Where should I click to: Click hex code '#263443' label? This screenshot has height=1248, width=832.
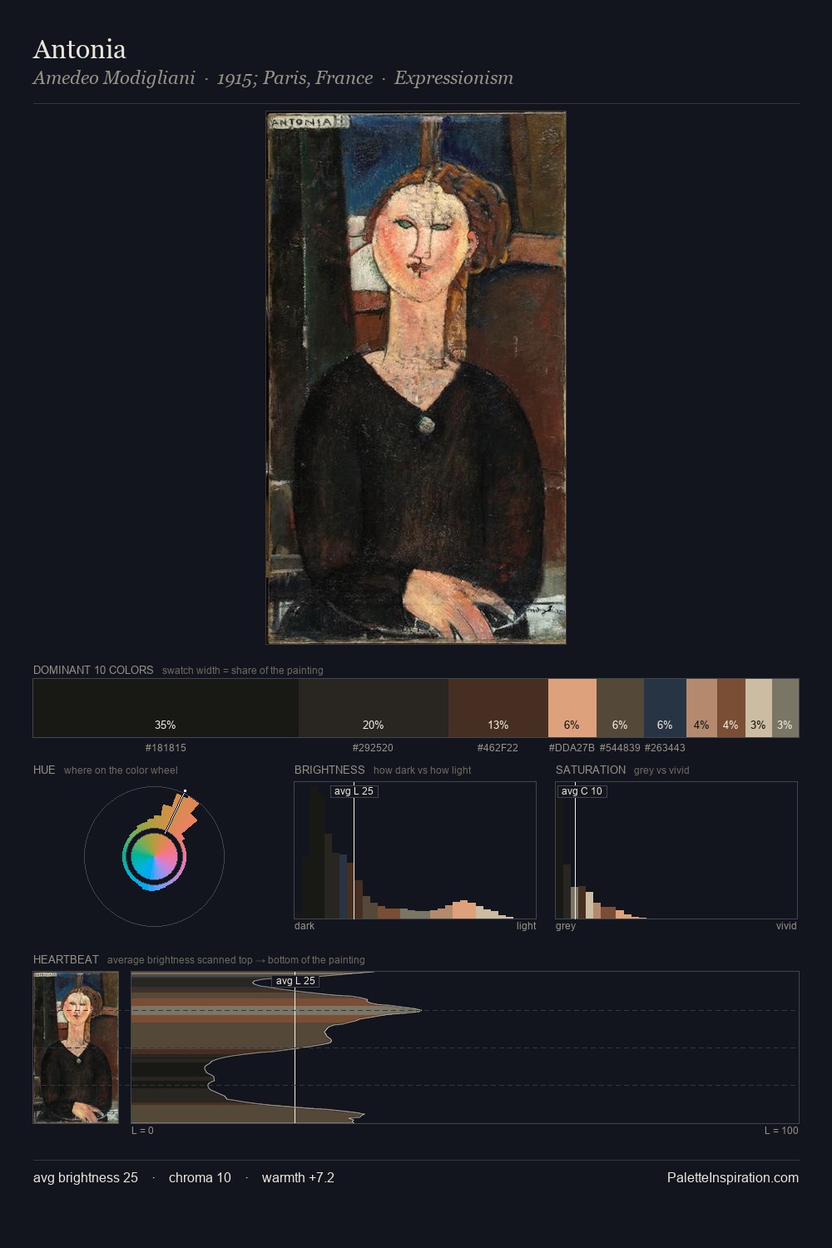[665, 748]
